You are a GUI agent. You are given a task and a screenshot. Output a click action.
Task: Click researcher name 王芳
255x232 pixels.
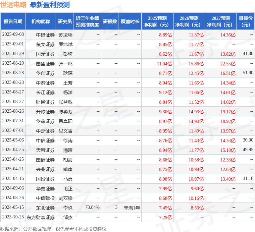[68, 83]
